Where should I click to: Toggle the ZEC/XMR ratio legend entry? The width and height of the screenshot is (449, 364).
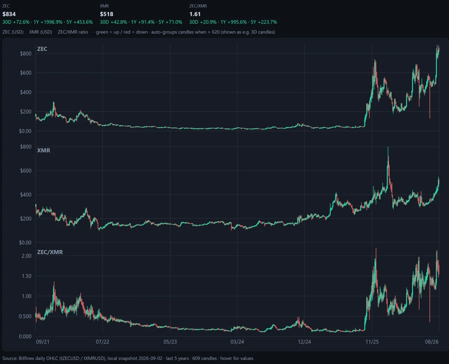[x=73, y=32]
